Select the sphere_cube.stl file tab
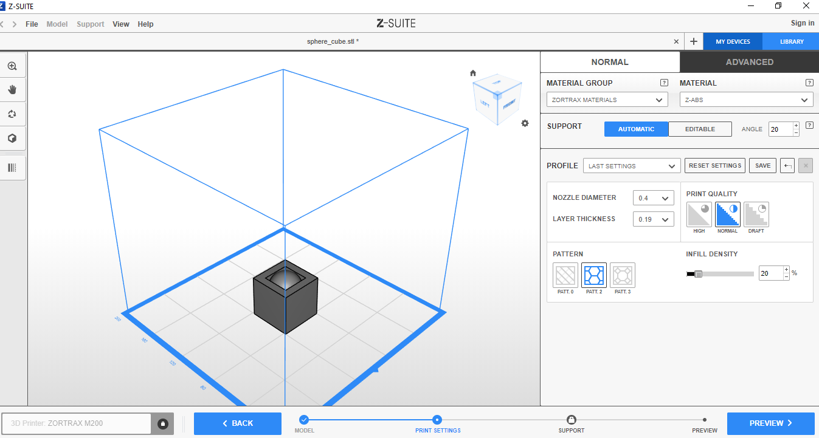The height and width of the screenshot is (438, 819). (x=333, y=41)
